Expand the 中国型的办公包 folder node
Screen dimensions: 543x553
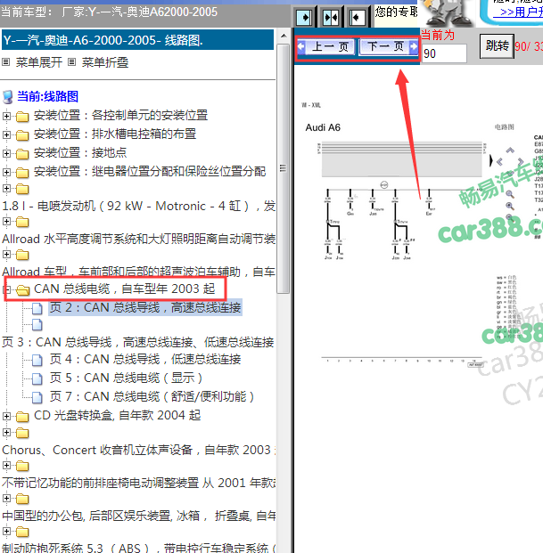(6, 498)
